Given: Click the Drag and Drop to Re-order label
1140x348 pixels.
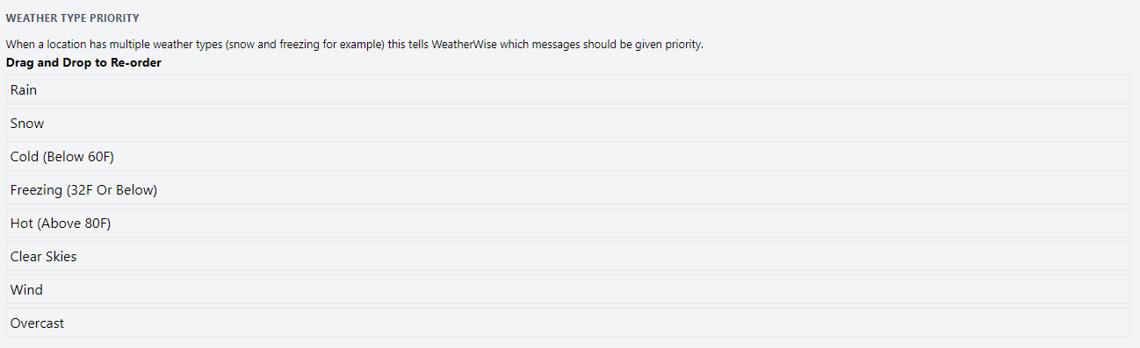Looking at the screenshot, I should (83, 63).
